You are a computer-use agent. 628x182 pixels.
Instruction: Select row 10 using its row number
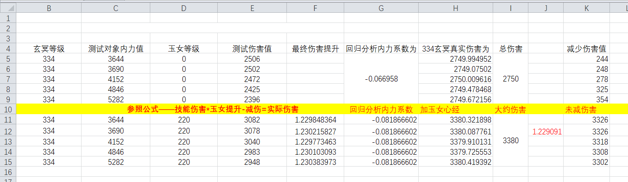(8, 109)
